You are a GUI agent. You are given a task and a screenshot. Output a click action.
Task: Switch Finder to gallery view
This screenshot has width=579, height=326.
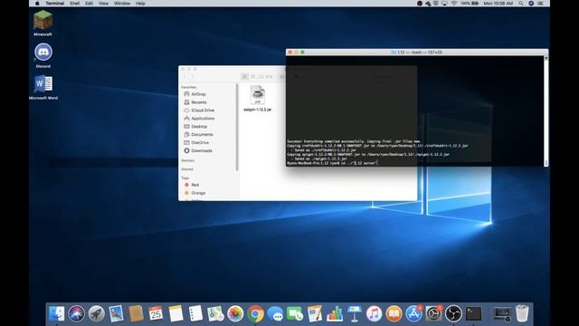270,76
